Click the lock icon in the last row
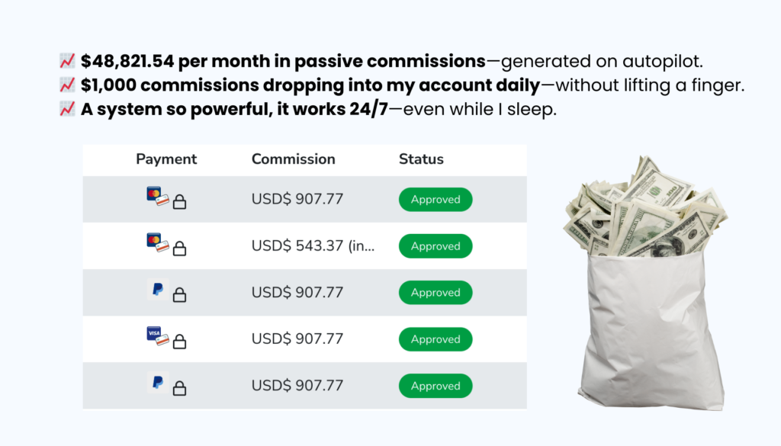Image resolution: width=781 pixels, height=446 pixels. (180, 388)
